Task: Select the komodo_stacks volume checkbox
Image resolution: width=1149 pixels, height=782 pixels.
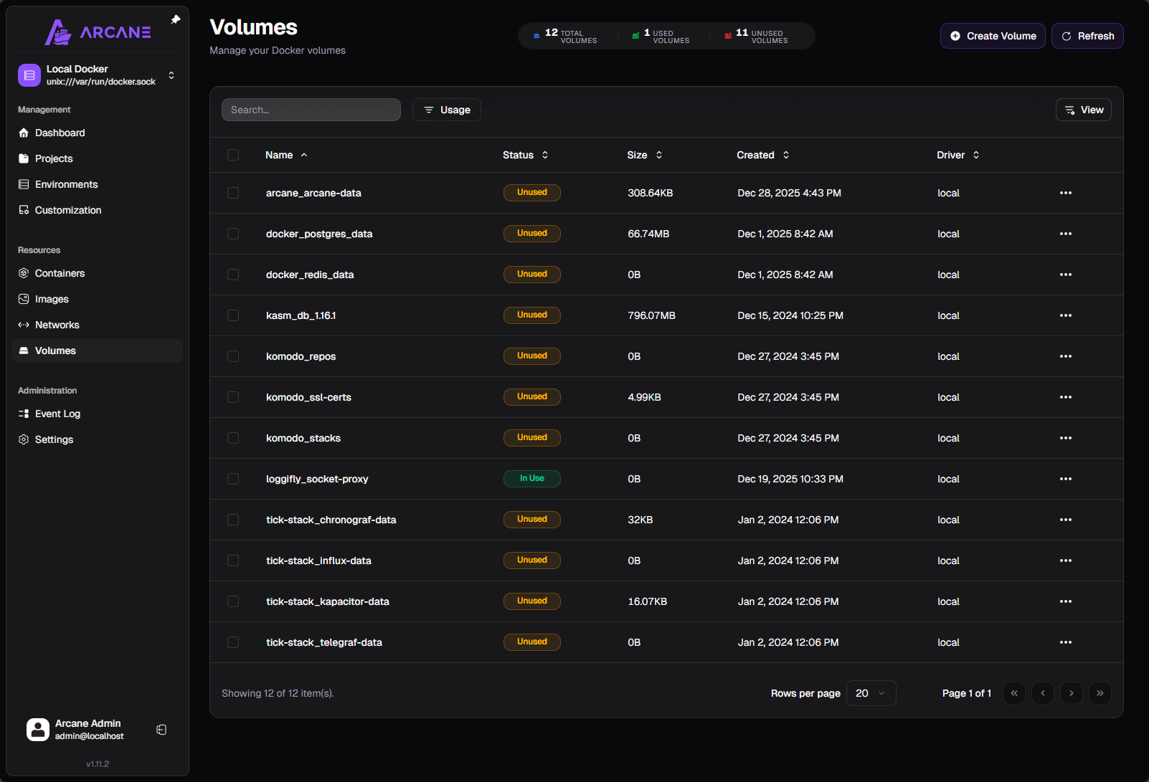Action: click(x=233, y=438)
